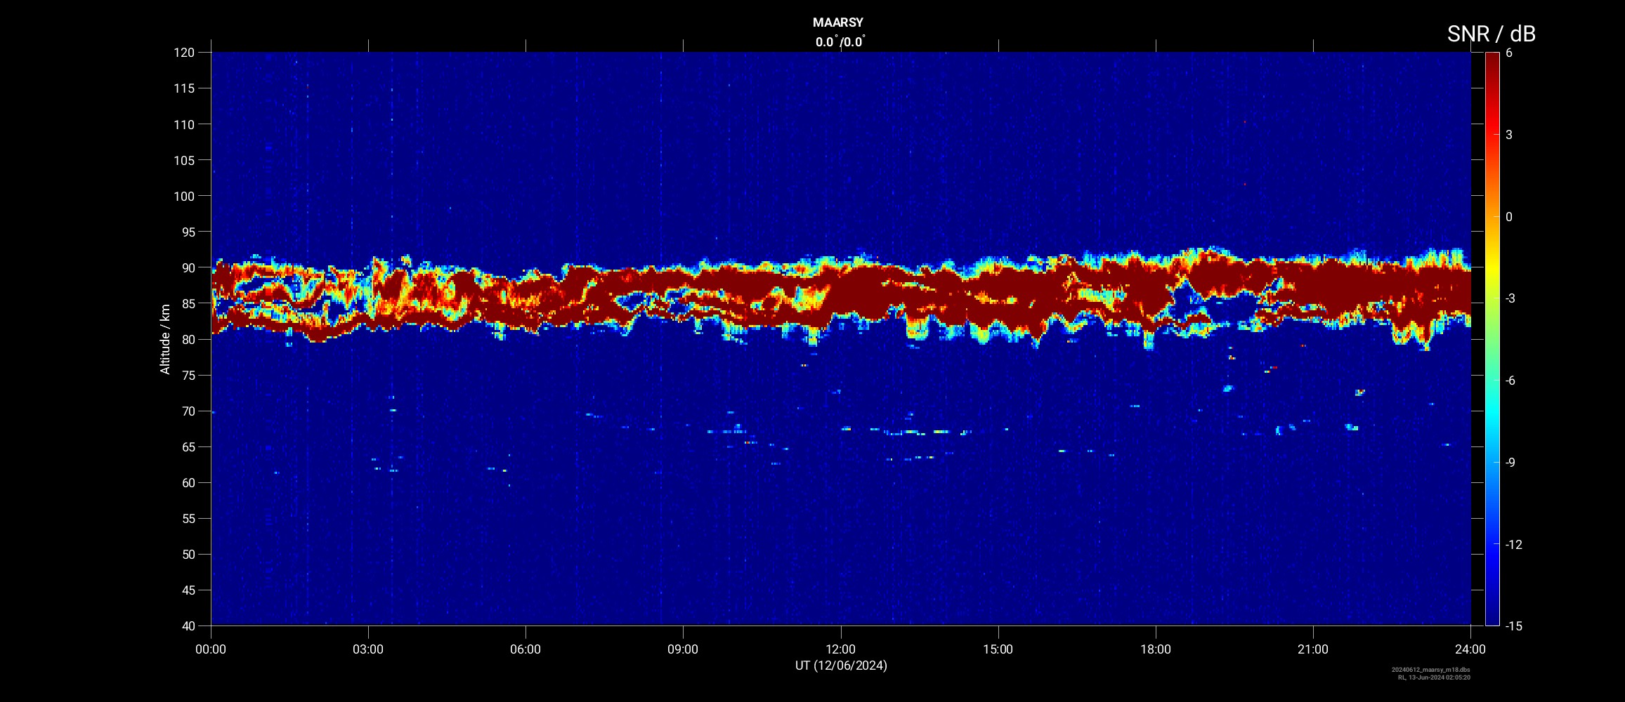Click the 95 km altitude tick label
1625x702 pixels.
pyautogui.click(x=188, y=232)
